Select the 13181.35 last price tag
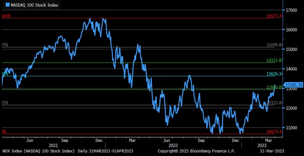Viewport: 304px width, 156px height. click(x=294, y=85)
